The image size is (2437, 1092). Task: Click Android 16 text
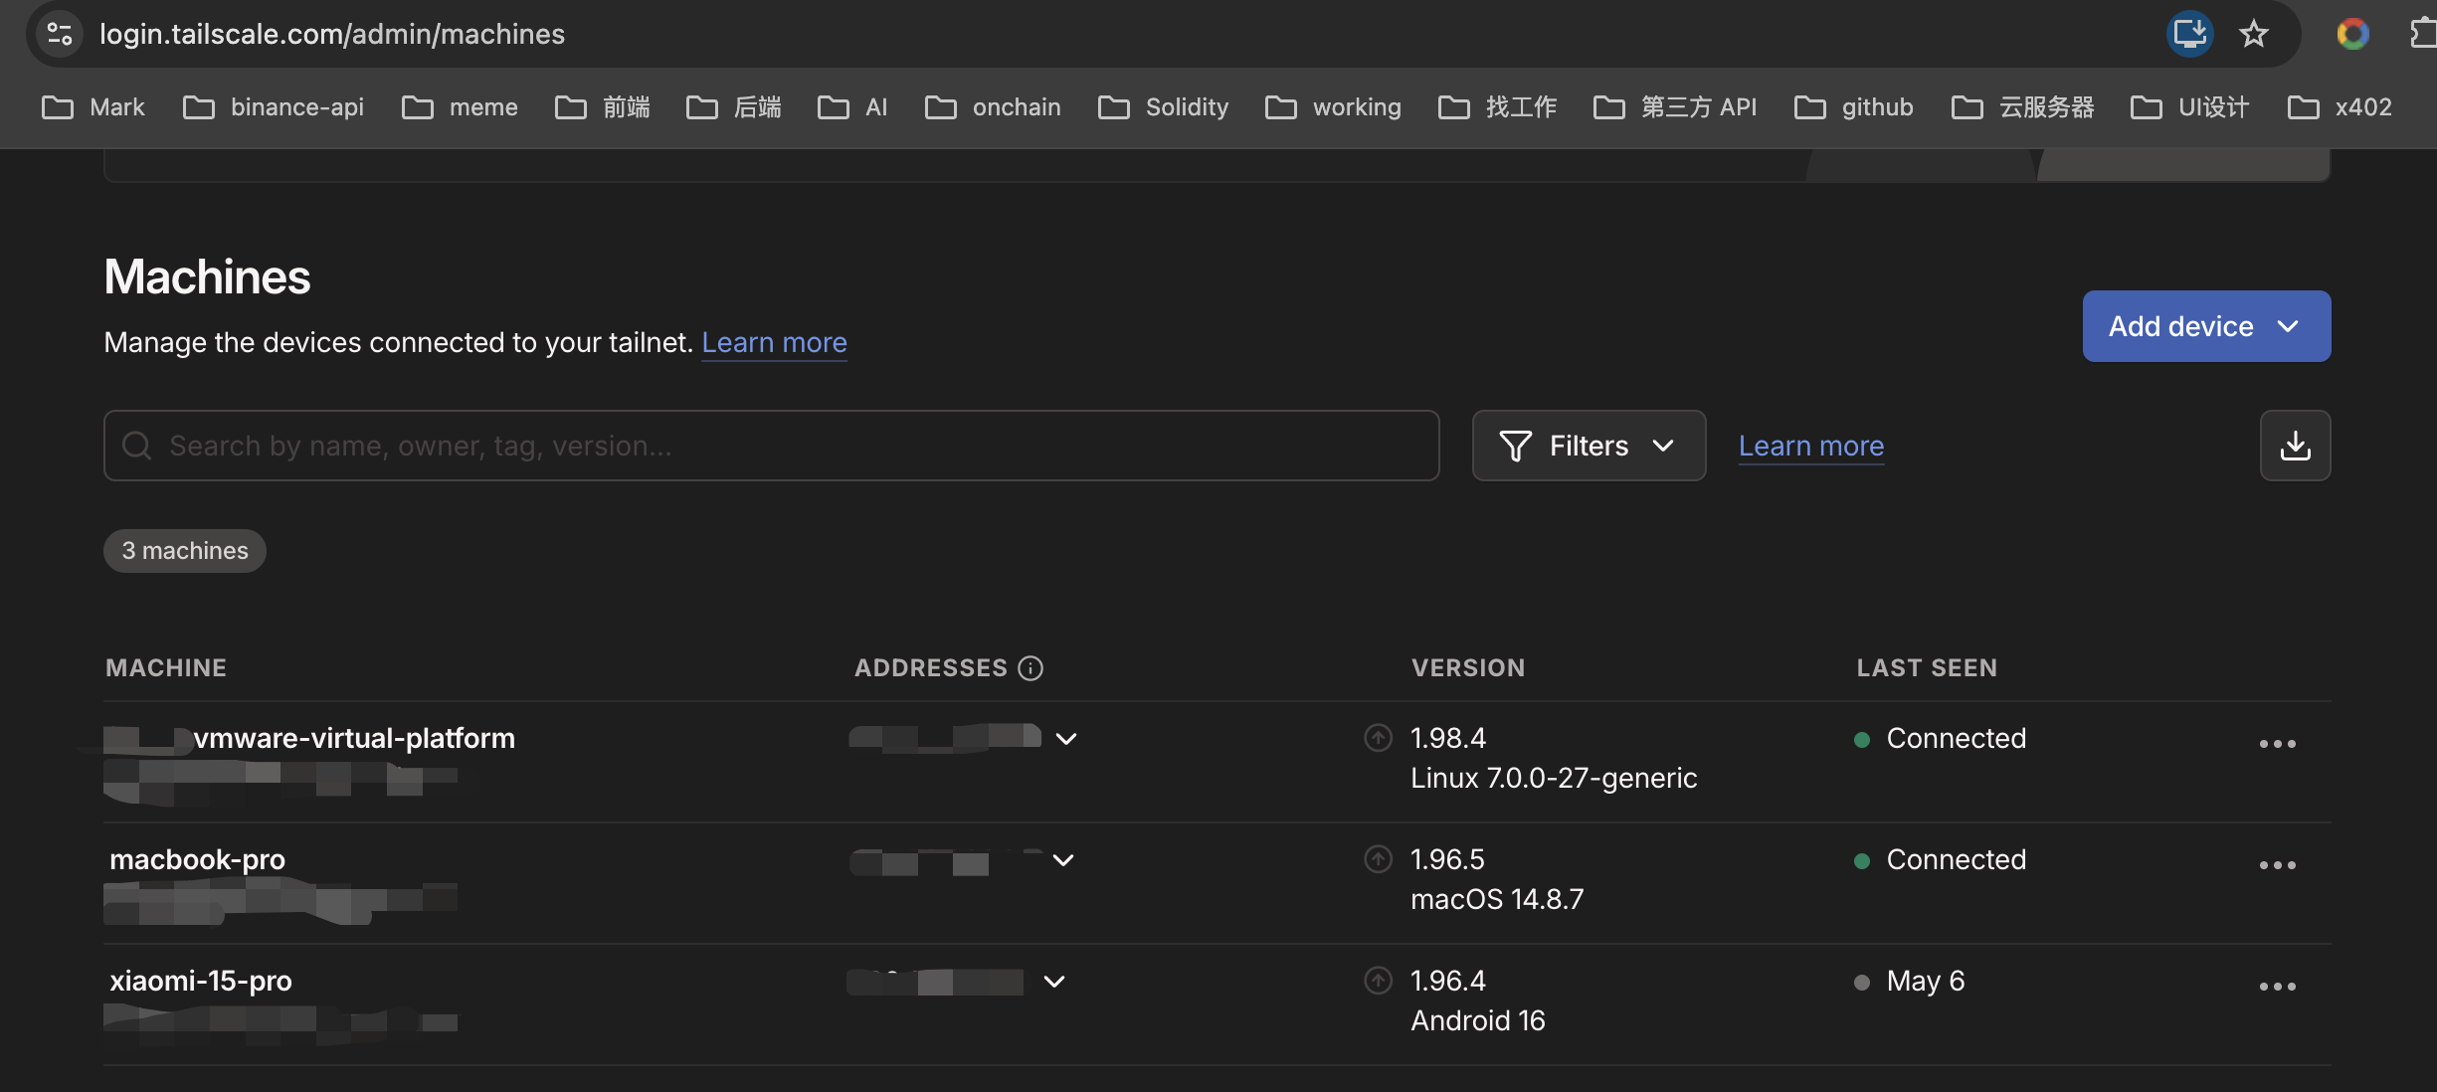click(x=1478, y=1020)
